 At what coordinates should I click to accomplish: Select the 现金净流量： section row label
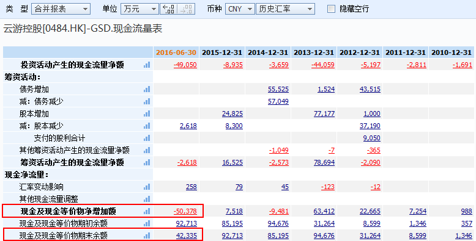click(26, 174)
